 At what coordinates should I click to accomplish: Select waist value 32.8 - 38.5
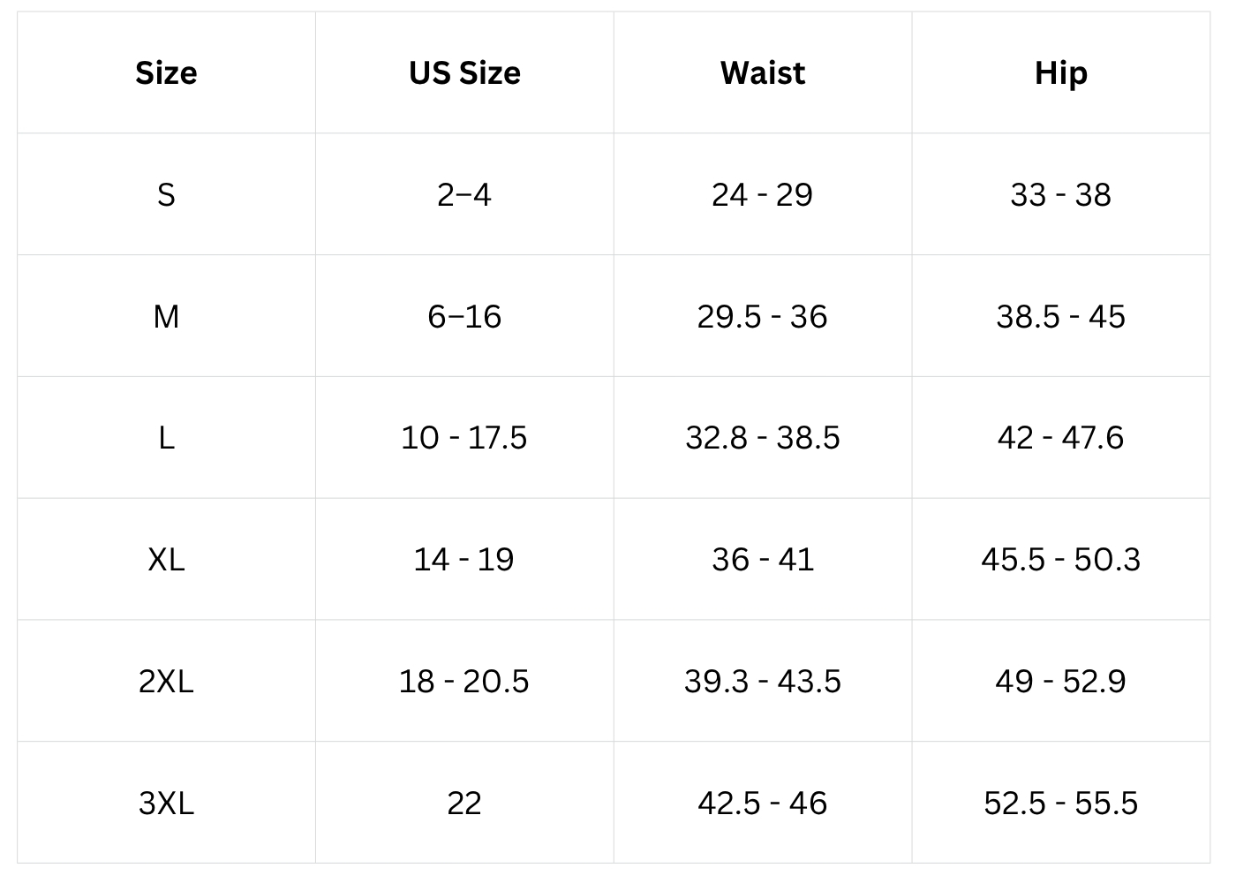coord(763,437)
